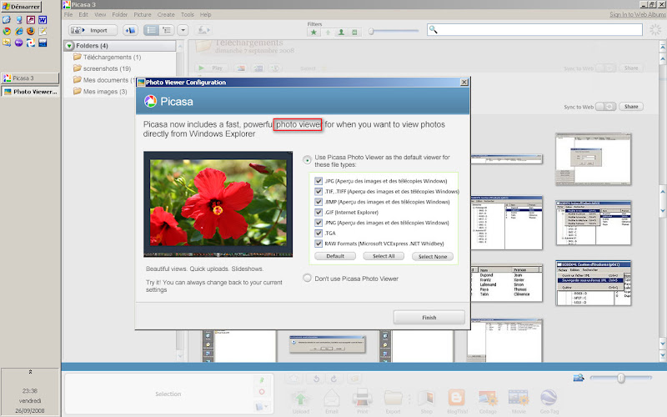The image size is (667, 417).
Task: Launch Firefox from the quick launch icons
Action: tap(30, 31)
